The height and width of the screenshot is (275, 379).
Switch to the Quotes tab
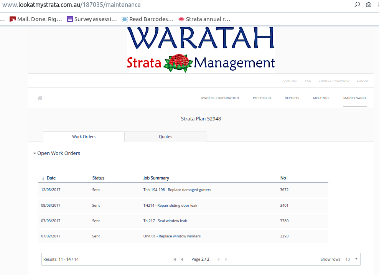[166, 137]
